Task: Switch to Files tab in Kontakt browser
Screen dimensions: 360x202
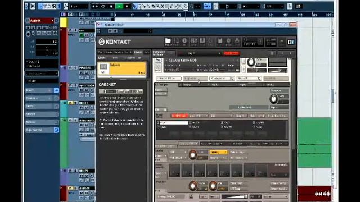Action: [x=100, y=52]
